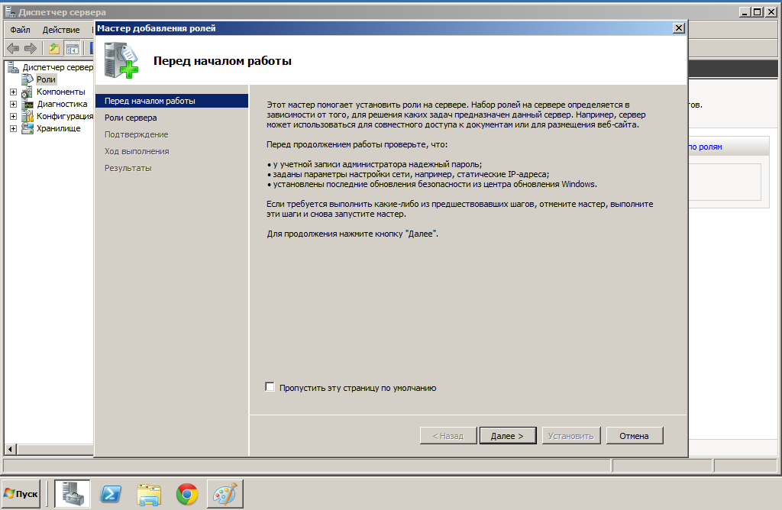Open Windows PowerShell from the taskbar
Image resolution: width=782 pixels, height=510 pixels.
coord(110,494)
